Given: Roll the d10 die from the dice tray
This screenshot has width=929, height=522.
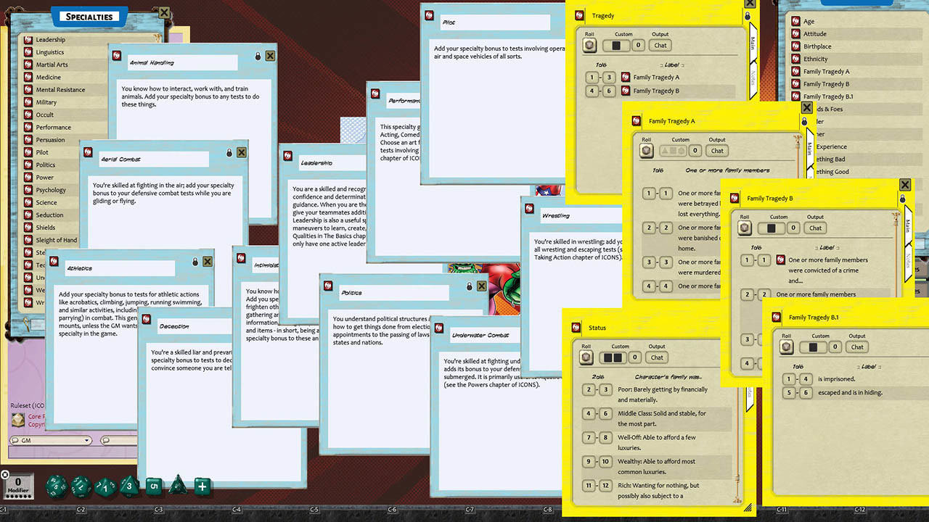Looking at the screenshot, I should coord(105,486).
